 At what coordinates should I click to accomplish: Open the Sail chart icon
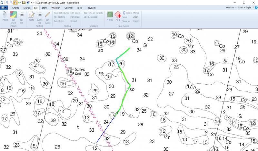(14, 16)
